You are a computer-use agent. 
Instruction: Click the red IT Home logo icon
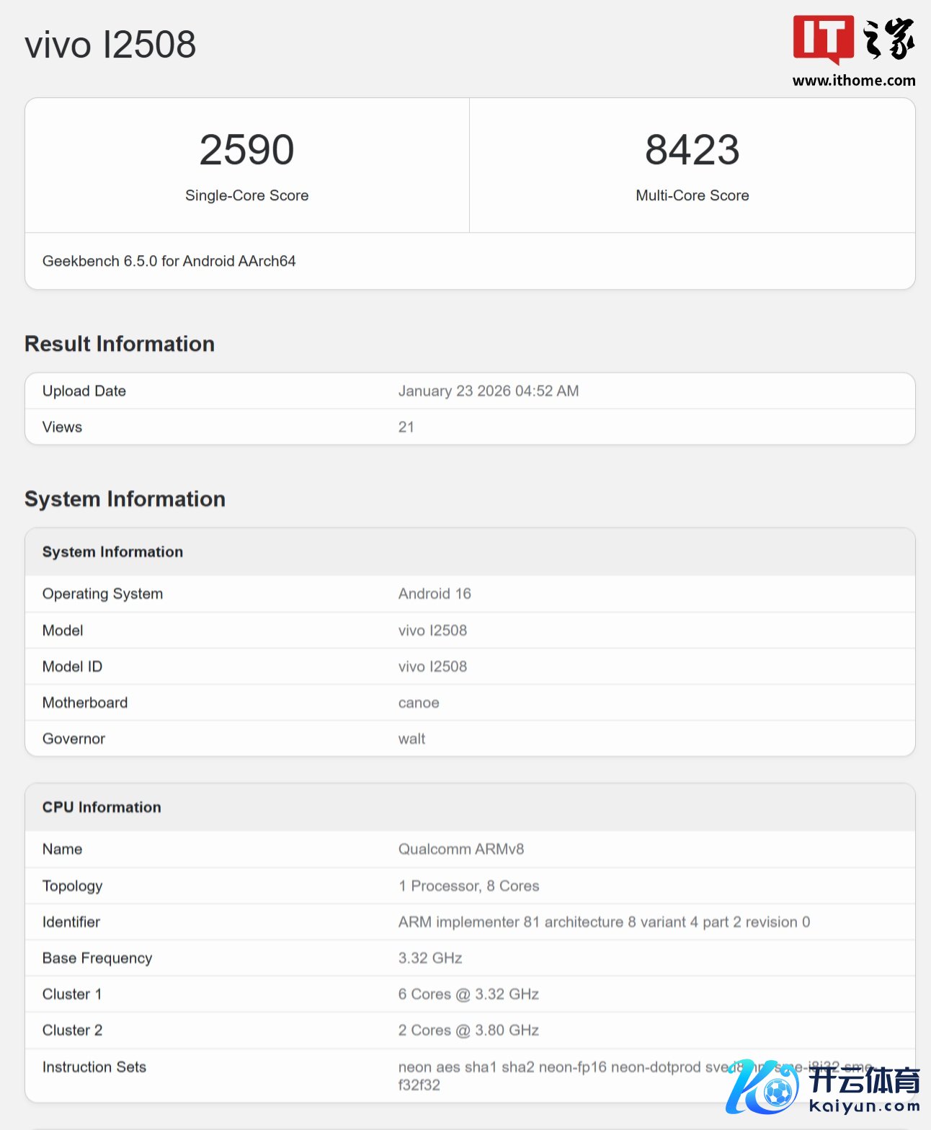pos(823,39)
